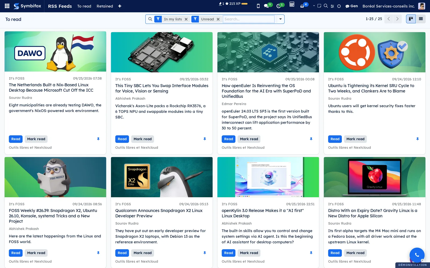Switch to kanban view
Screen dimensions: 430x268
tap(411, 19)
